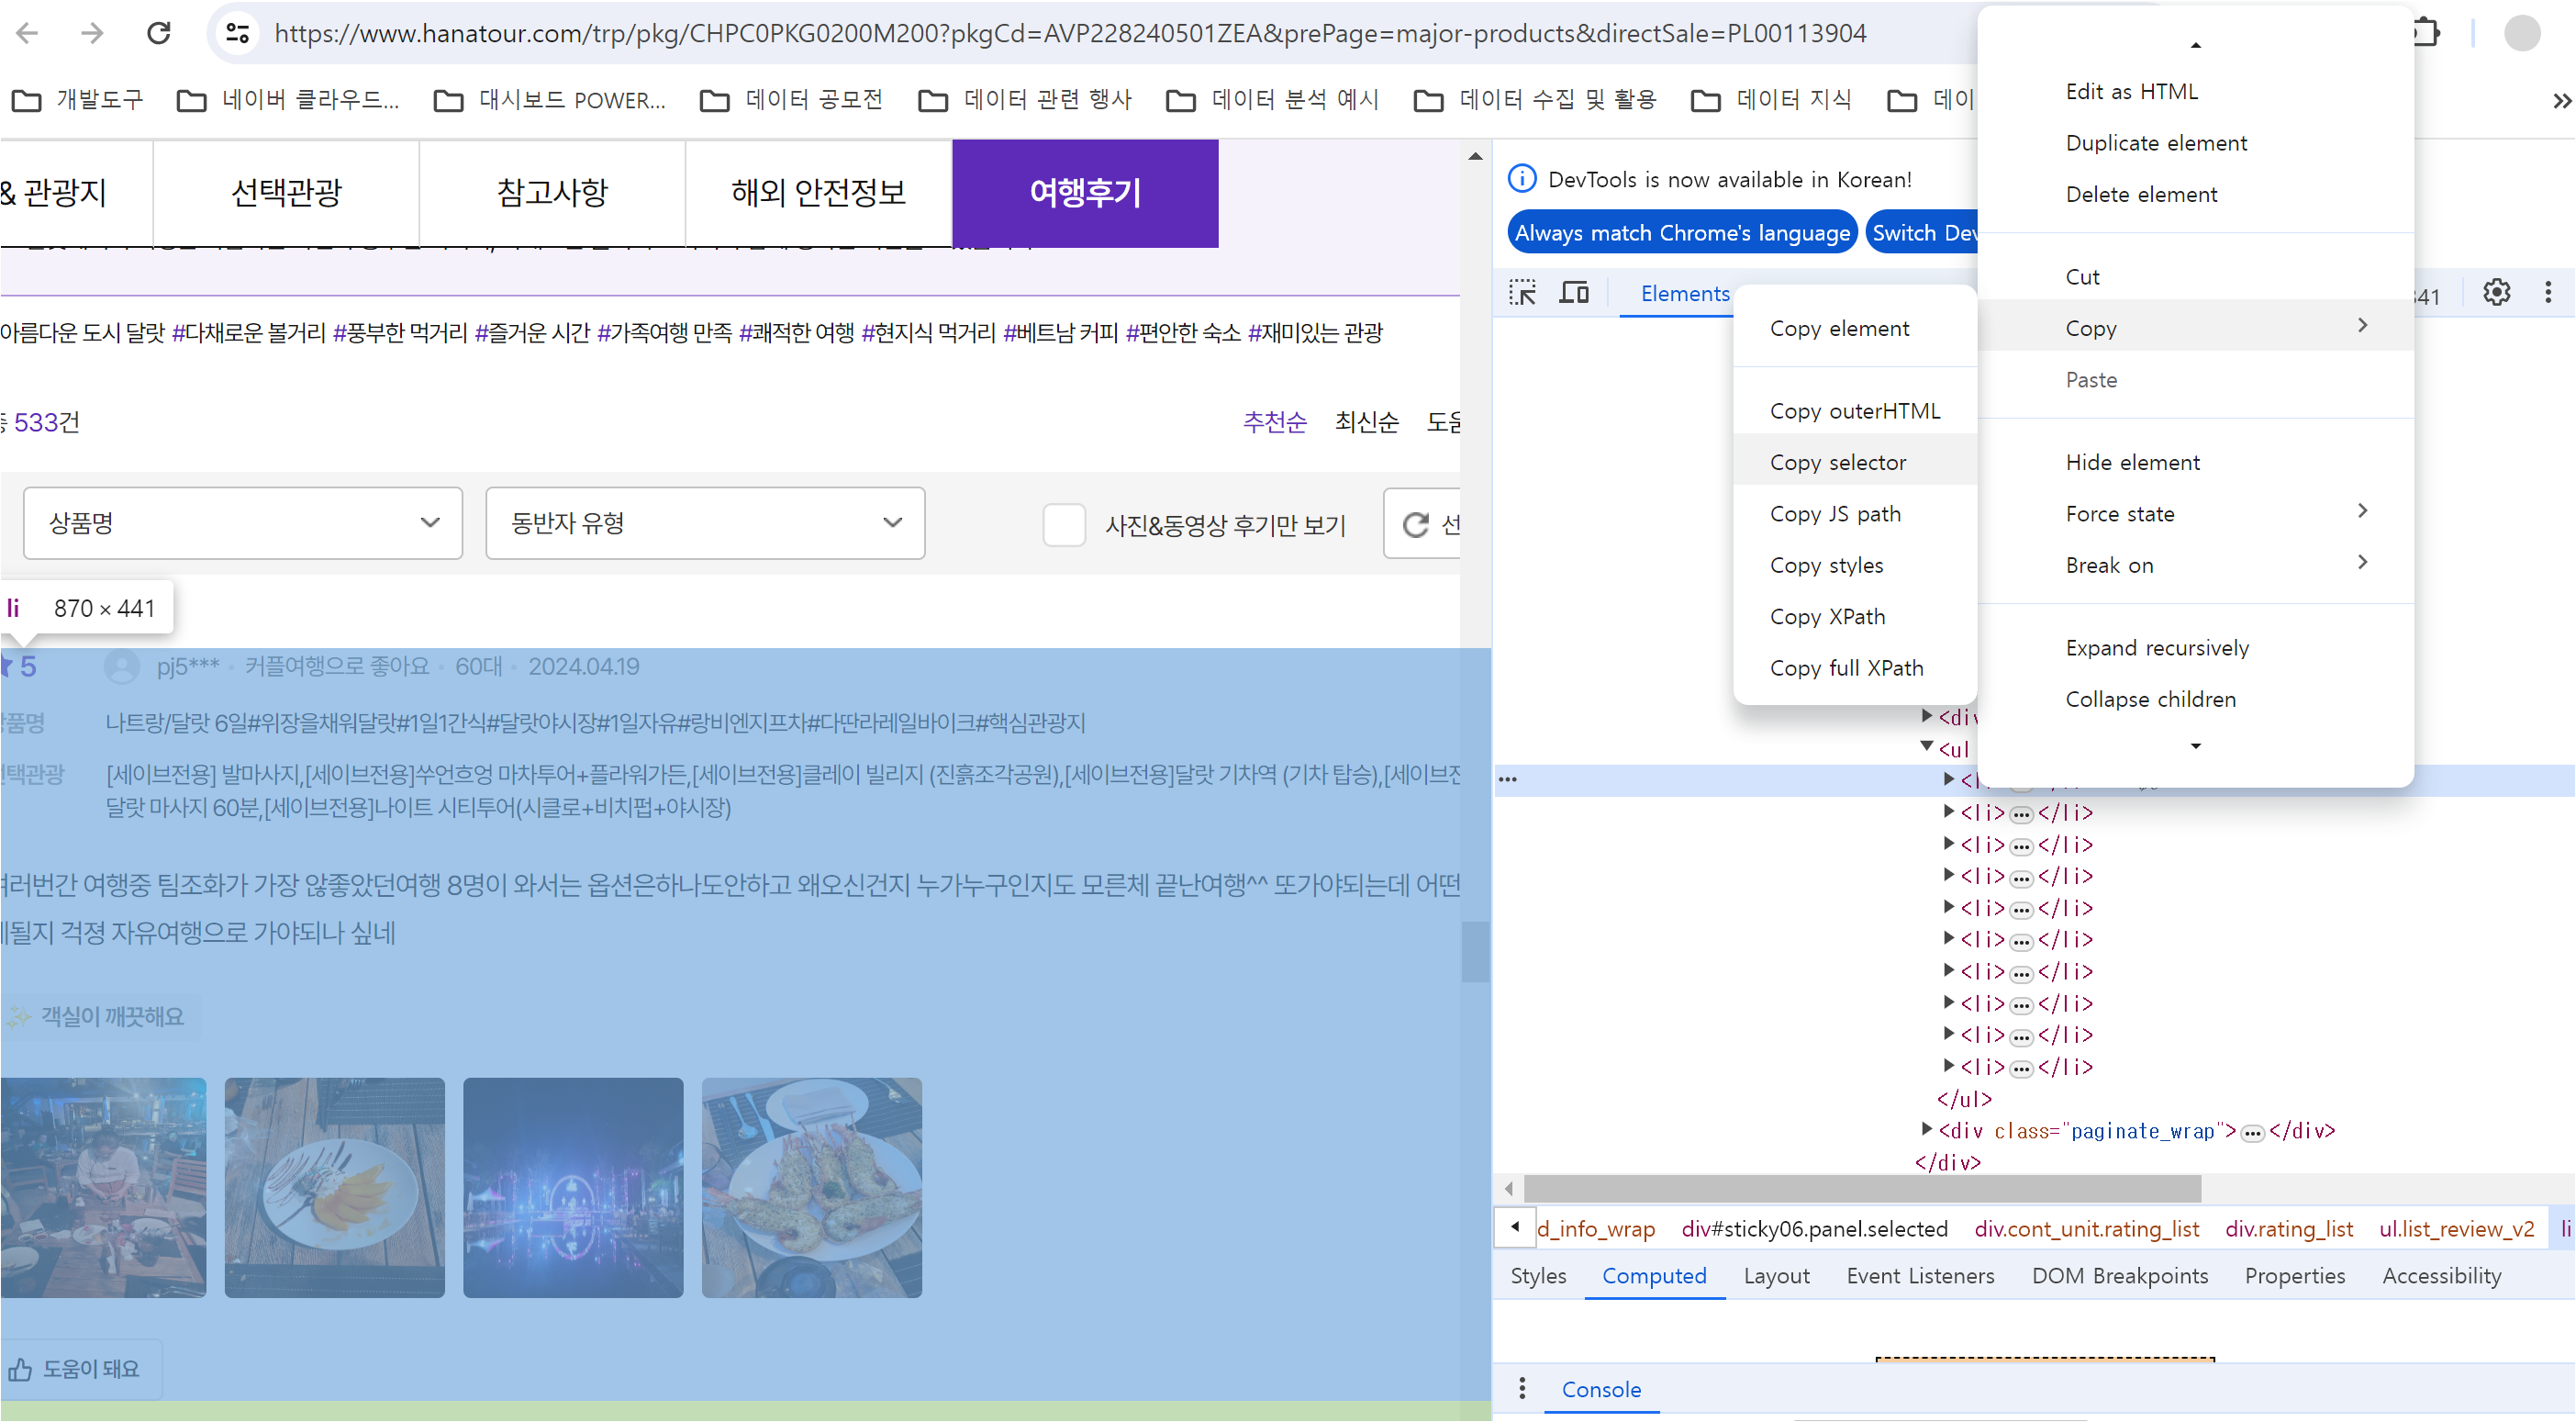Image resolution: width=2576 pixels, height=1422 pixels.
Task: Click Always match Chrome's language button
Action: point(1681,232)
